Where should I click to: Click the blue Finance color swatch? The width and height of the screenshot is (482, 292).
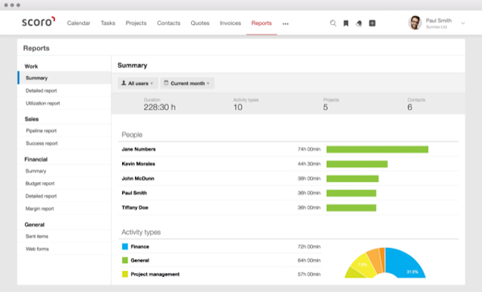tap(125, 246)
